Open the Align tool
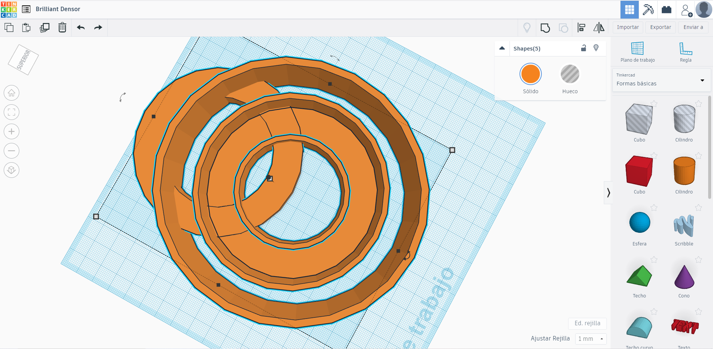The image size is (713, 349). [x=581, y=27]
